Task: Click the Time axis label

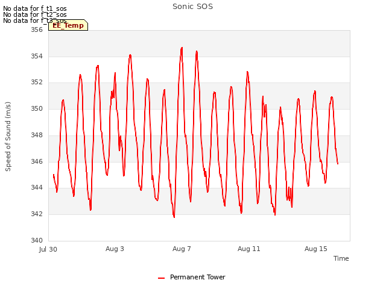Action: pos(341,258)
